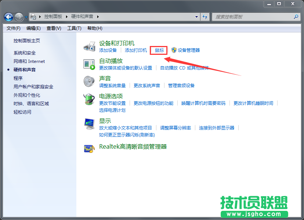Click the 自动播放 category icon
The height and width of the screenshot is (220, 304).
pos(89,63)
